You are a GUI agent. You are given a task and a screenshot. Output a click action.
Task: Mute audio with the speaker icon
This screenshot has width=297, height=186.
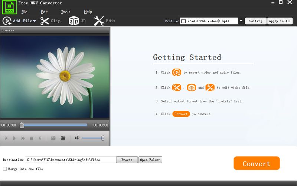point(77,138)
